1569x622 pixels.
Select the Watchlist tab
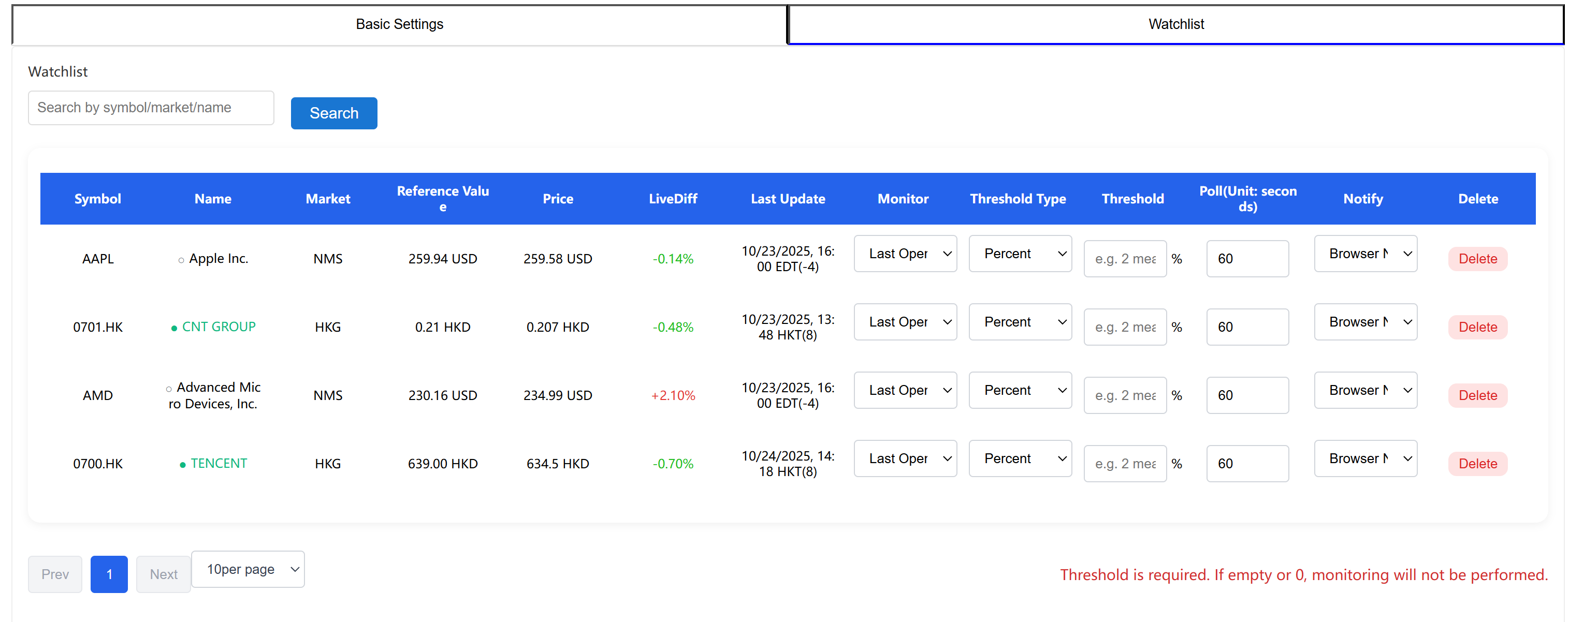tap(1175, 24)
